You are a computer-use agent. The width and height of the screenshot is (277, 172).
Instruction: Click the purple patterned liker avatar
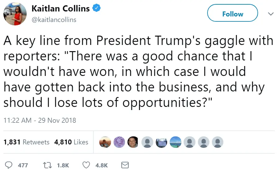[119, 142]
